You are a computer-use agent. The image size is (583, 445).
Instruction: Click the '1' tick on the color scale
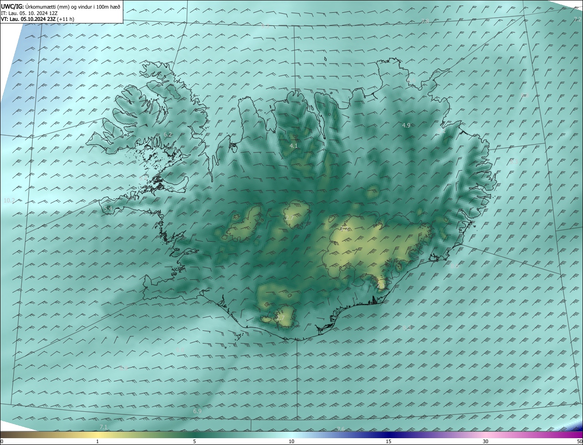[x=97, y=441]
